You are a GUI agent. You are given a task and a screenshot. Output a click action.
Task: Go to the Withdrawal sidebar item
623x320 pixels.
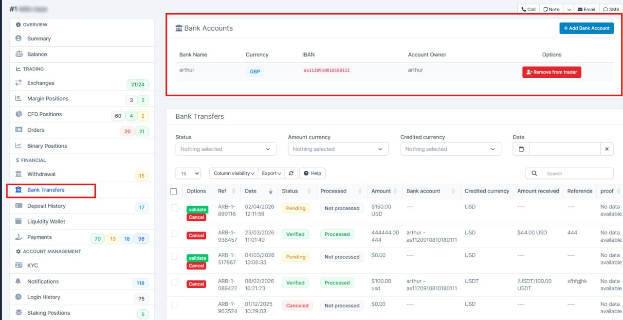coord(41,174)
